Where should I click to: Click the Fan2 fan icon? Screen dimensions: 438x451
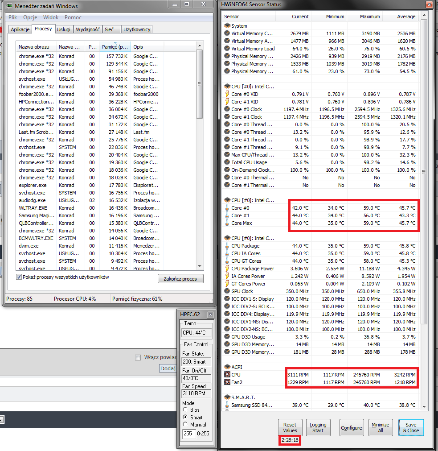[227, 382]
